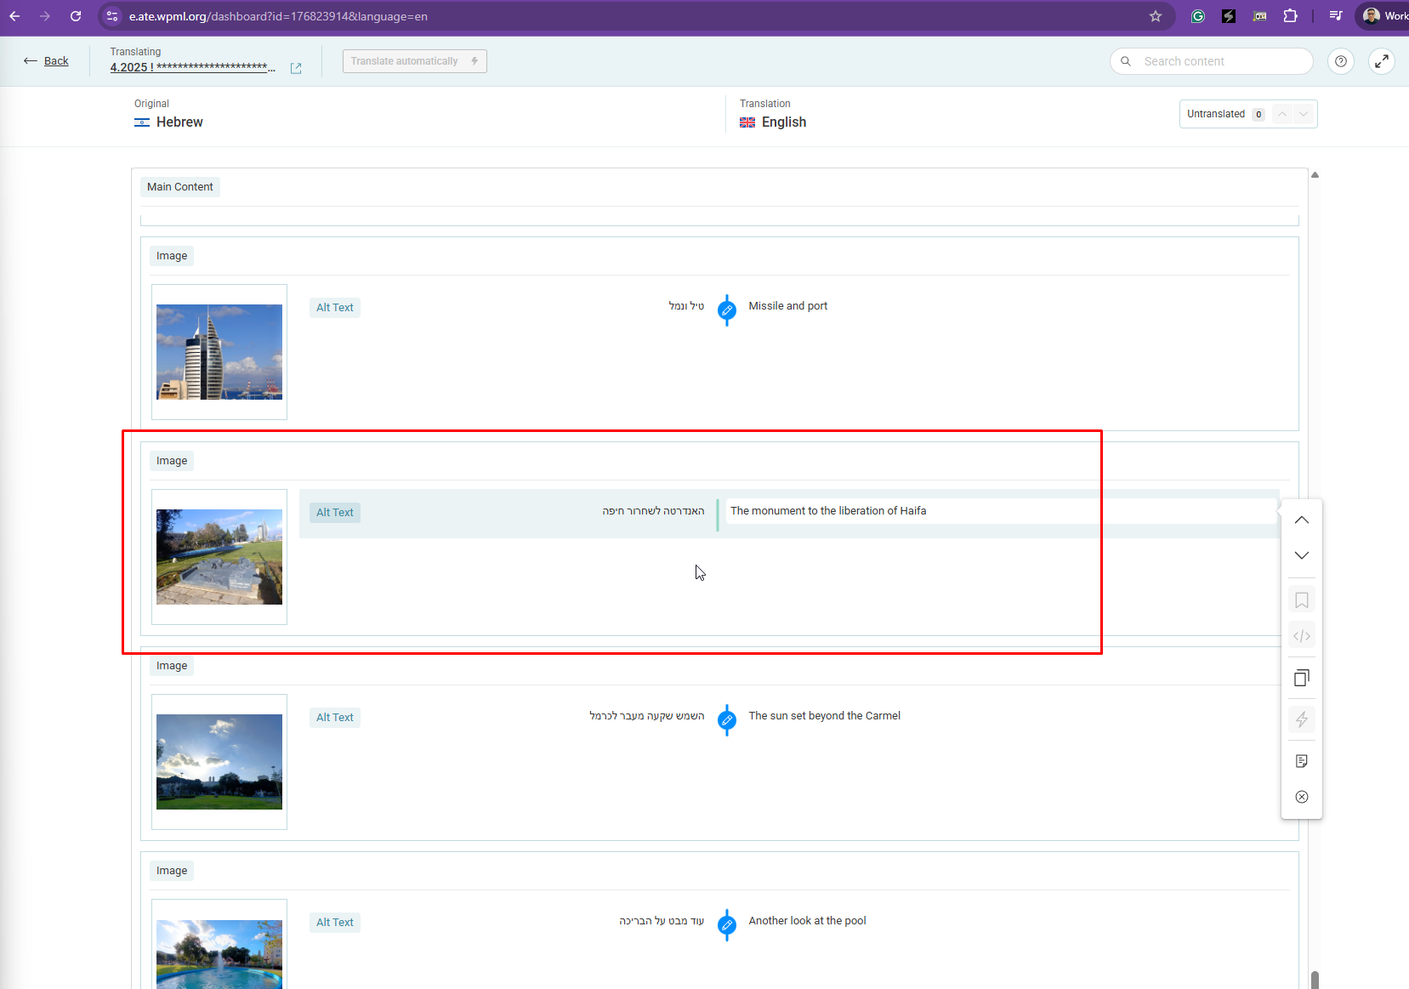
Task: Click the circled X icon in side toolbar
Action: point(1301,797)
